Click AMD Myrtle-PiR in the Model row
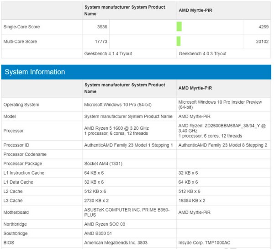274x249 pixels. pos(195,117)
